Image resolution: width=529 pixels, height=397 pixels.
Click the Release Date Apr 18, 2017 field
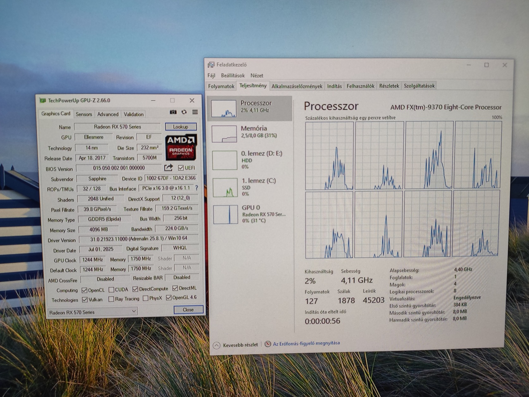92,158
